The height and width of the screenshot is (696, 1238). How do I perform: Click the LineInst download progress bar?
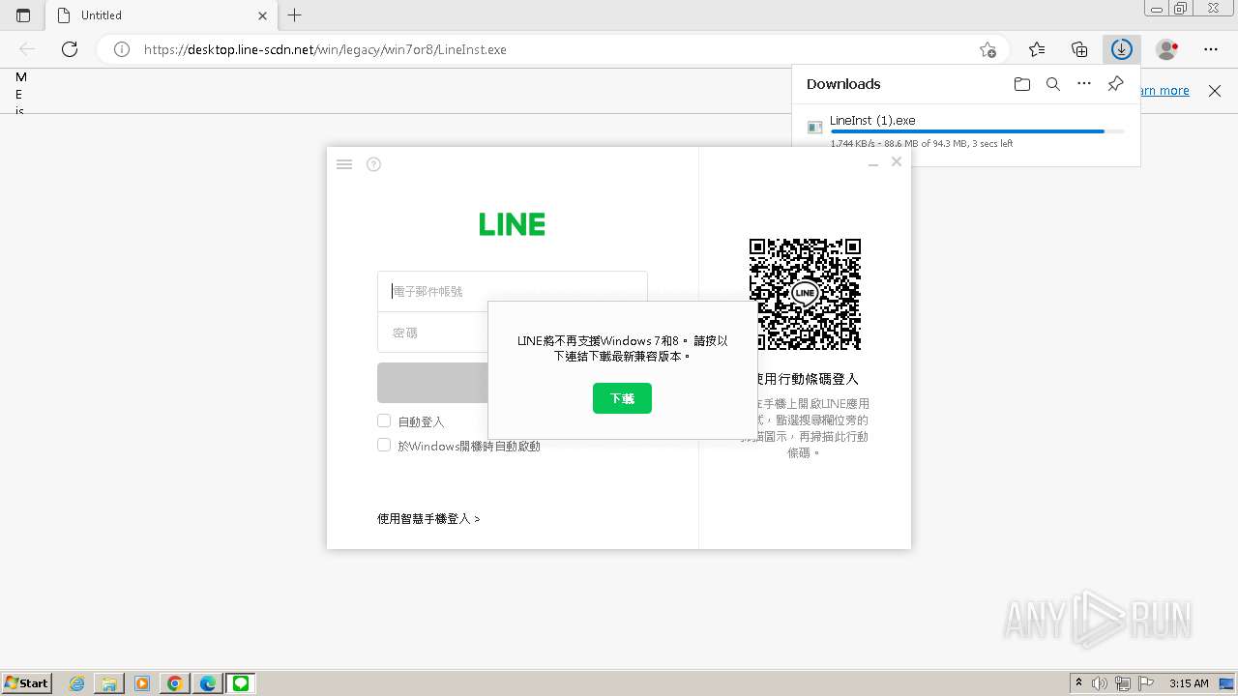[977, 131]
